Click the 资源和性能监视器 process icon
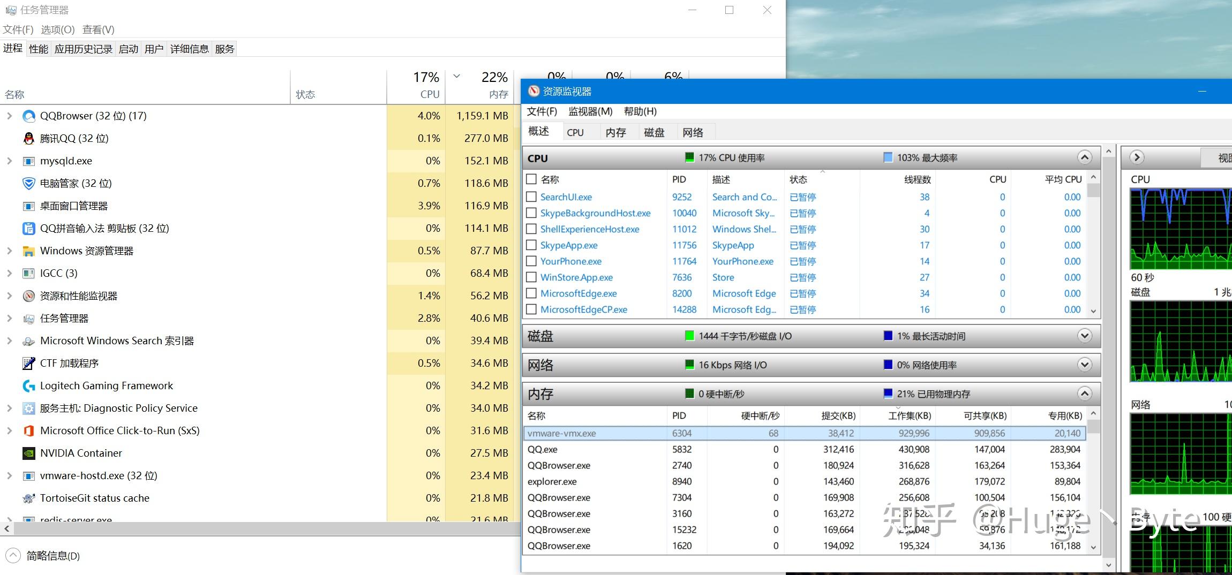 tap(29, 296)
